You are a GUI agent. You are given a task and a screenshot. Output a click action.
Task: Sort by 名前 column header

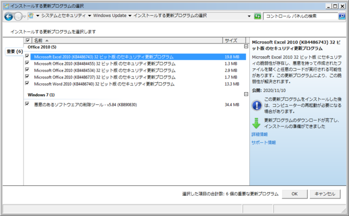[x=127, y=40]
